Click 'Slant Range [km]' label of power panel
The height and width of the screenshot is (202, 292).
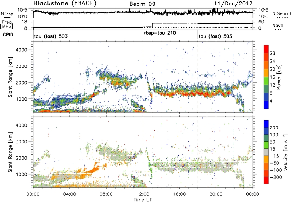(x=11, y=77)
